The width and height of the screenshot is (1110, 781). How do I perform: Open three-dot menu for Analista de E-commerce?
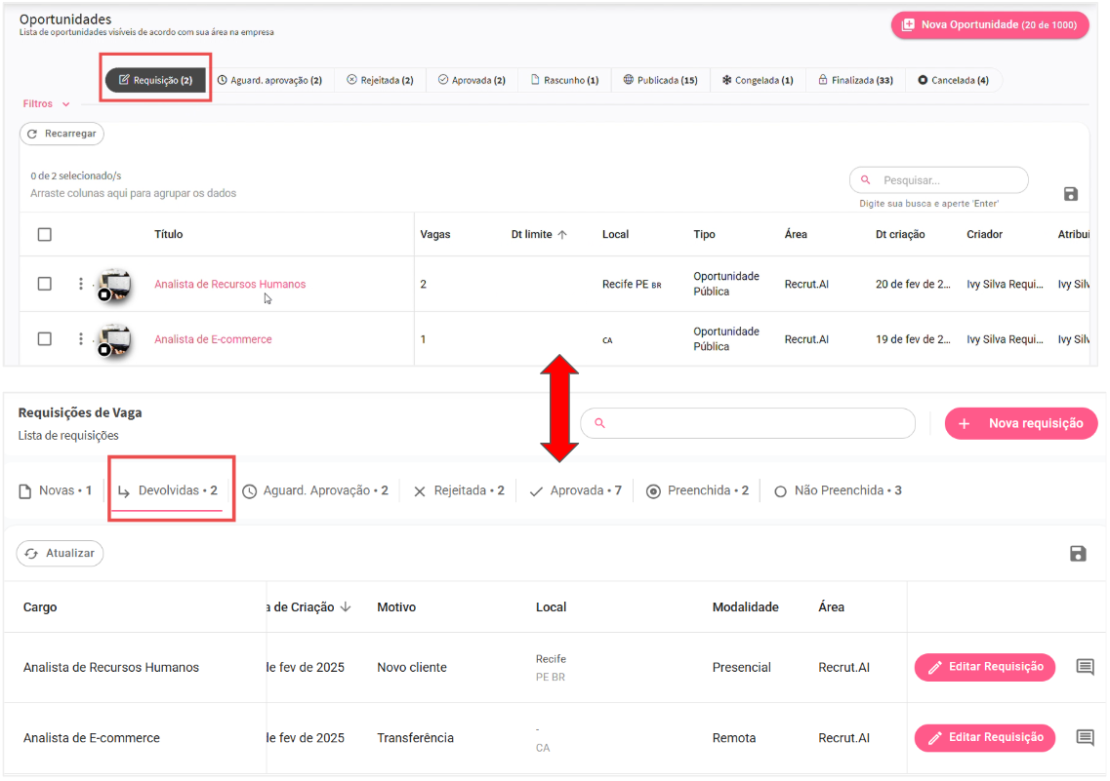point(81,339)
